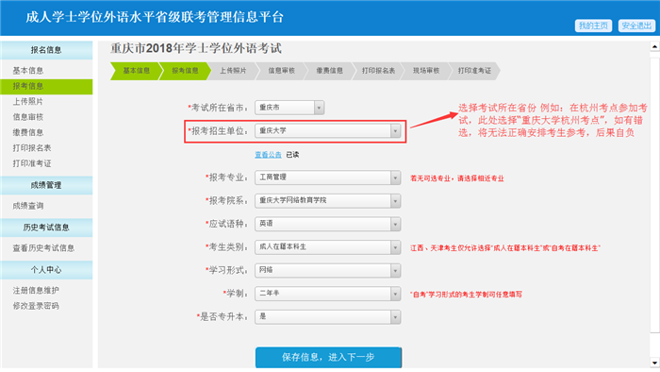660x372 pixels.
Task: Open the 是否专升本 dropdown
Action: [327, 317]
